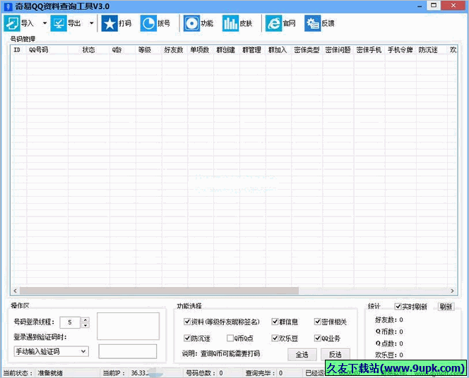Open the dropdown arrow next to 导入
This screenshot has width=469, height=378.
(44, 23)
